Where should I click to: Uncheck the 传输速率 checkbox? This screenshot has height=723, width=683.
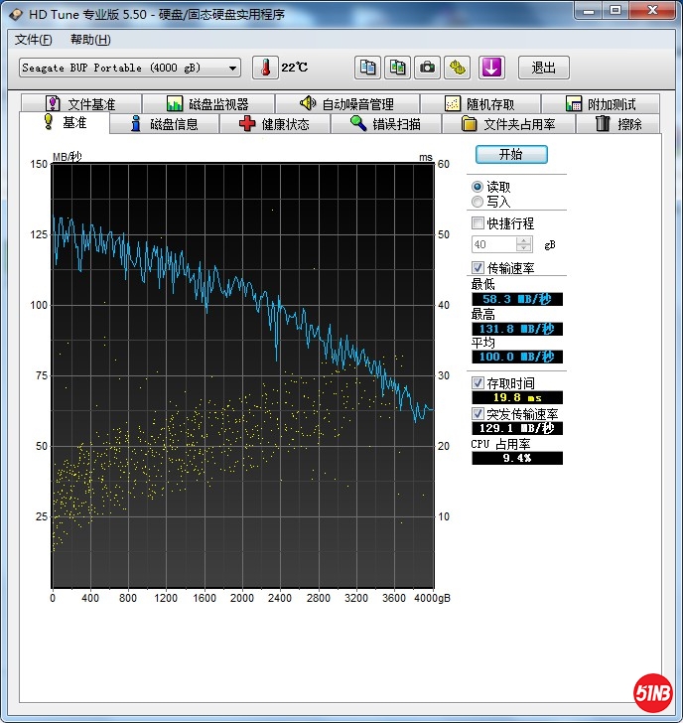[x=478, y=267]
